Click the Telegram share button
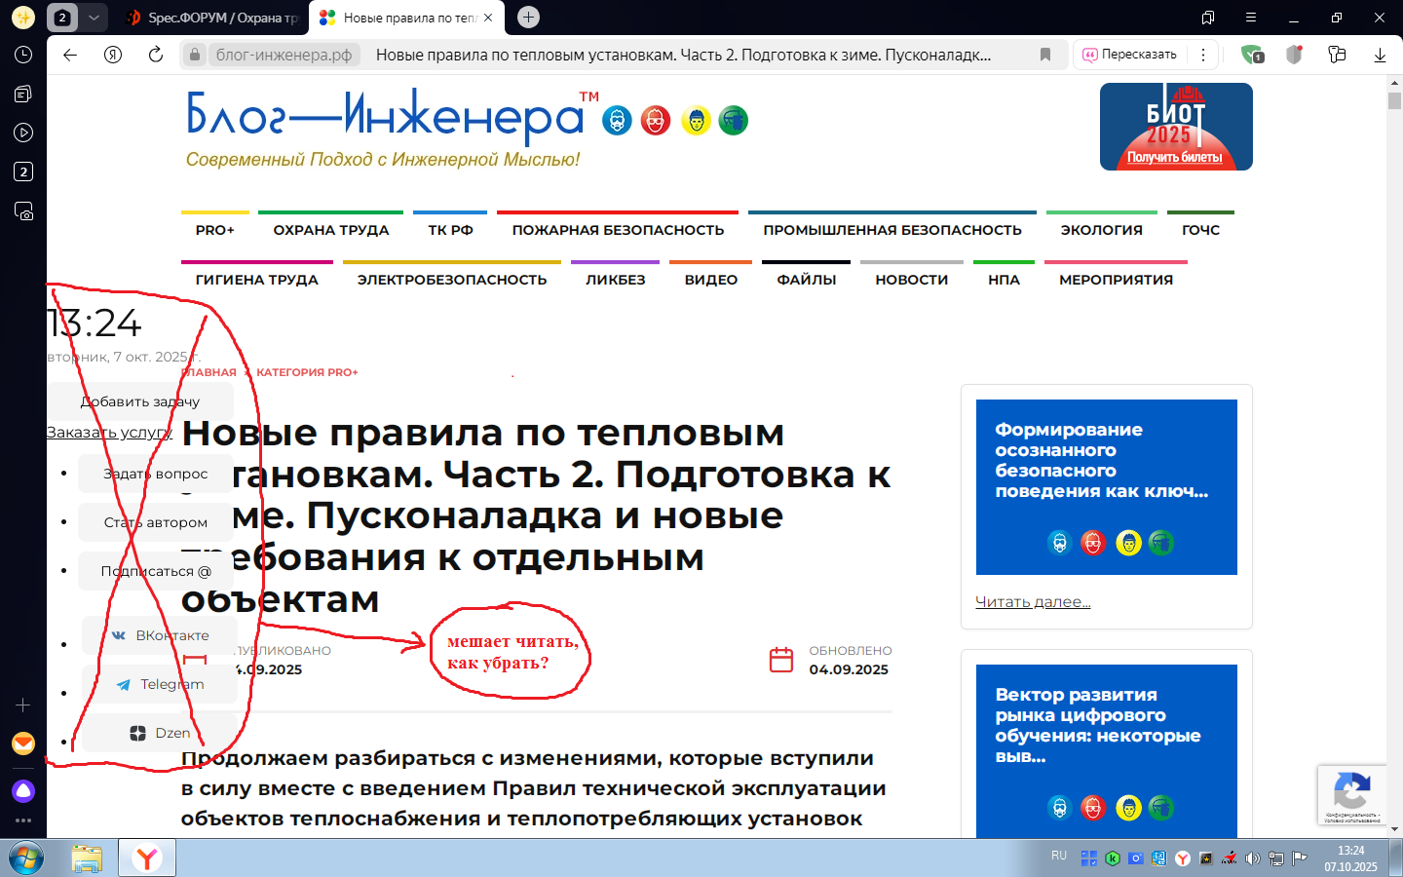Viewport: 1403px width, 877px height. click(161, 684)
